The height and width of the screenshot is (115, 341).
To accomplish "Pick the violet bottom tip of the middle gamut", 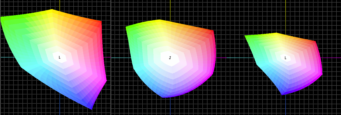I will click(163, 96).
